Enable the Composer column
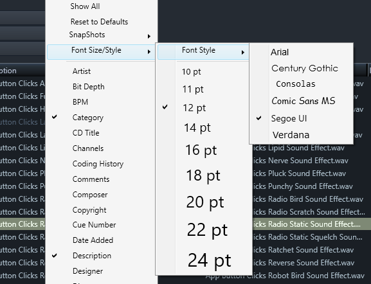This screenshot has height=284, width=371. pyautogui.click(x=90, y=195)
